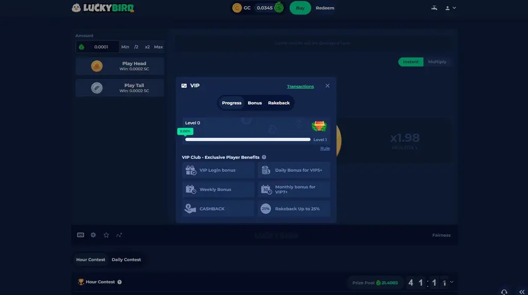
Task: Click the Play Tail button
Action: (120, 88)
